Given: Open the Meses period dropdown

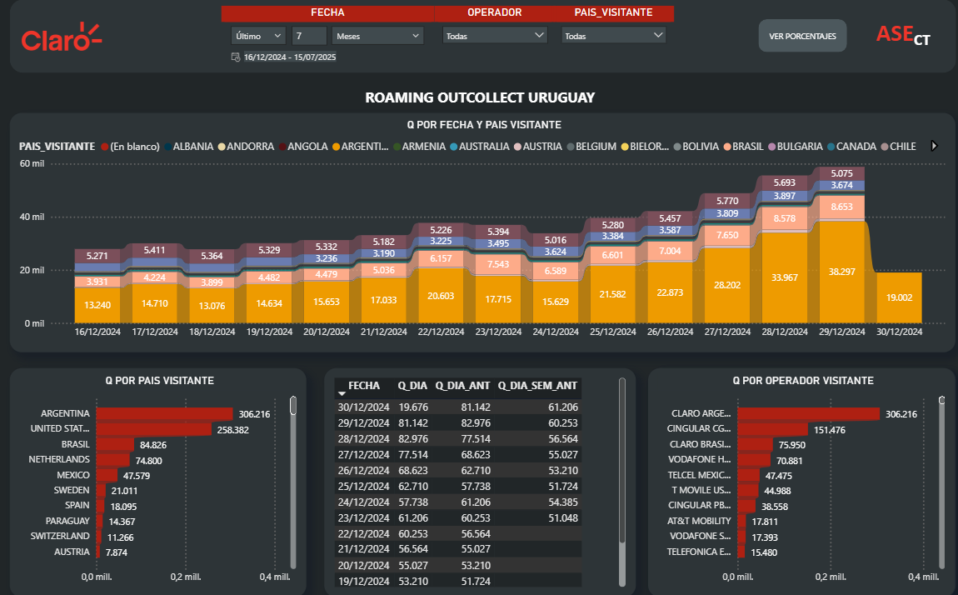Looking at the screenshot, I should tap(377, 36).
